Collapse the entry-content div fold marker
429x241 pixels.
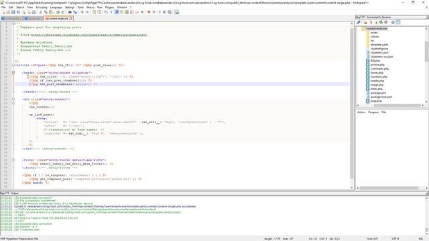(13, 100)
